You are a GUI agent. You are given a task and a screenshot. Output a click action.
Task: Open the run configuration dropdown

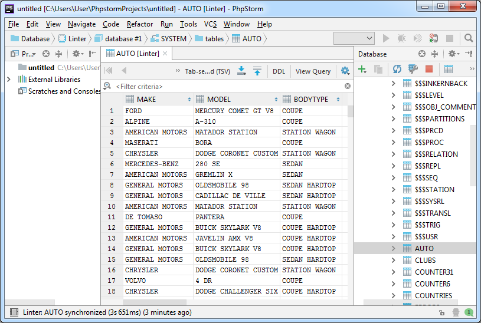click(354, 38)
